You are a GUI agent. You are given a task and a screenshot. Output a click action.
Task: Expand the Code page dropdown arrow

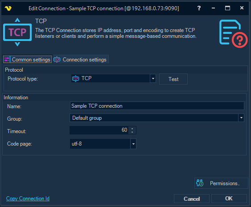[133, 144]
